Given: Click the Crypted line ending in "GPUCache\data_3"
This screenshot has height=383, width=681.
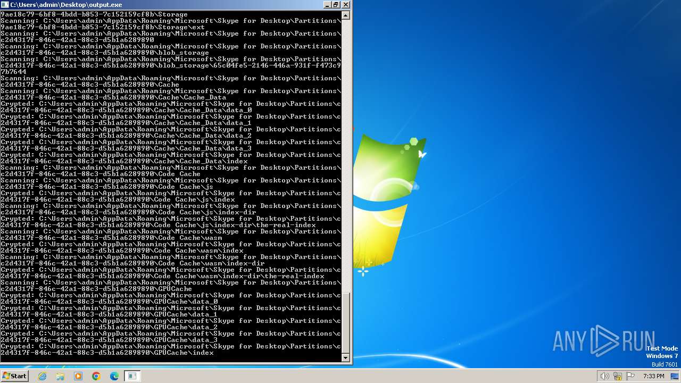Looking at the screenshot, I should (x=171, y=337).
